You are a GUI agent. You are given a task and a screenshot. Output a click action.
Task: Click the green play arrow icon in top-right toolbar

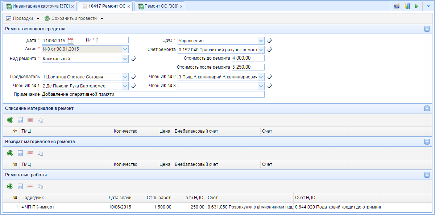click(x=417, y=6)
